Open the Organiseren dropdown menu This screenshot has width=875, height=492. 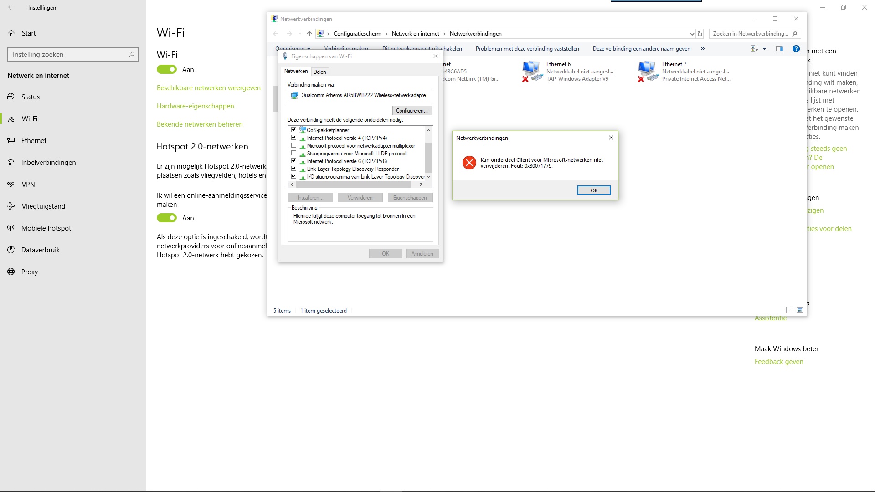[x=293, y=48]
